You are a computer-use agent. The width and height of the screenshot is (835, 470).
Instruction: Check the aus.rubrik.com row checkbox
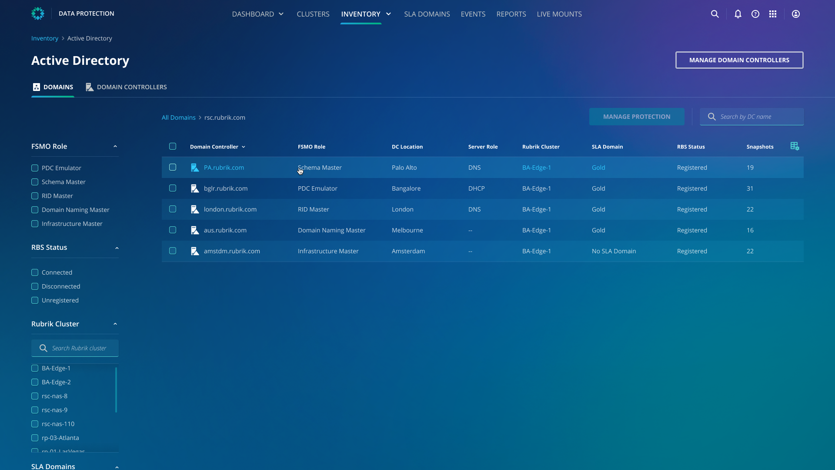pos(173,230)
